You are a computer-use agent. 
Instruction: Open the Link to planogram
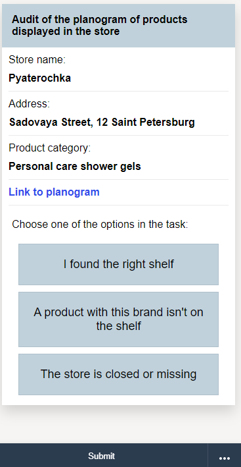pos(54,192)
